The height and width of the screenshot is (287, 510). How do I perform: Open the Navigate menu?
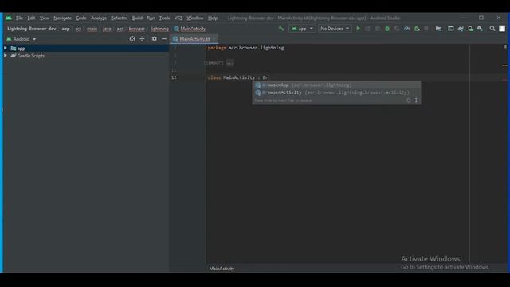coord(62,18)
